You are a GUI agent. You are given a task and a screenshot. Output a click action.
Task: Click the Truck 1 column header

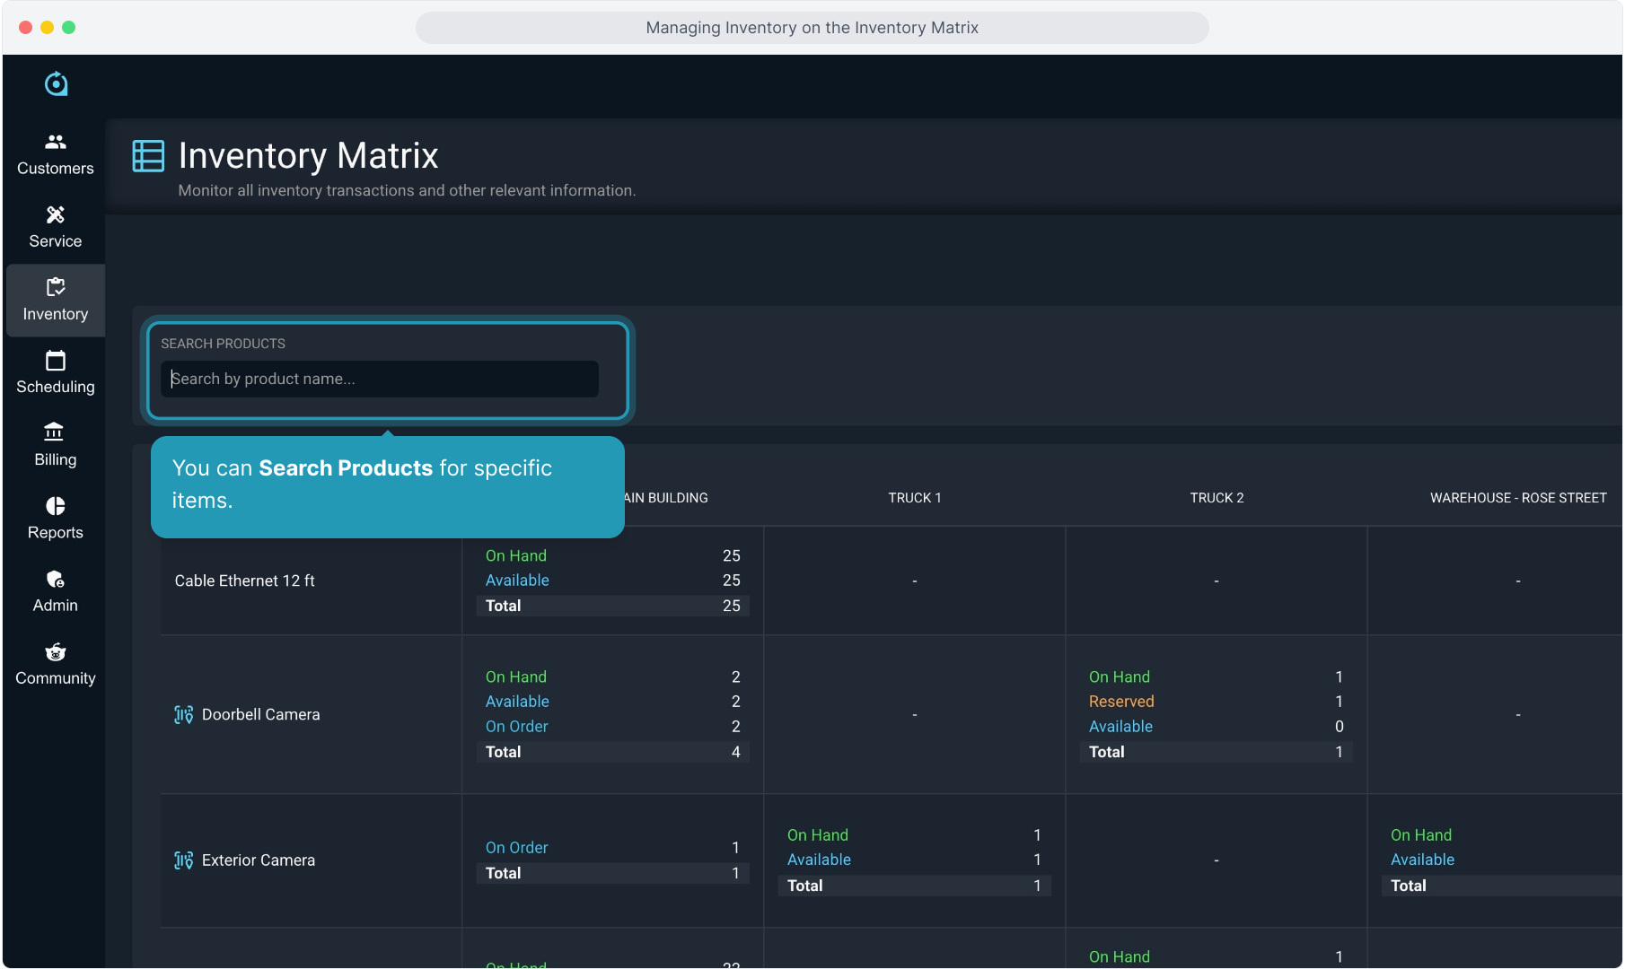point(914,498)
